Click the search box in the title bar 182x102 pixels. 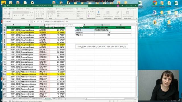(71, 6)
